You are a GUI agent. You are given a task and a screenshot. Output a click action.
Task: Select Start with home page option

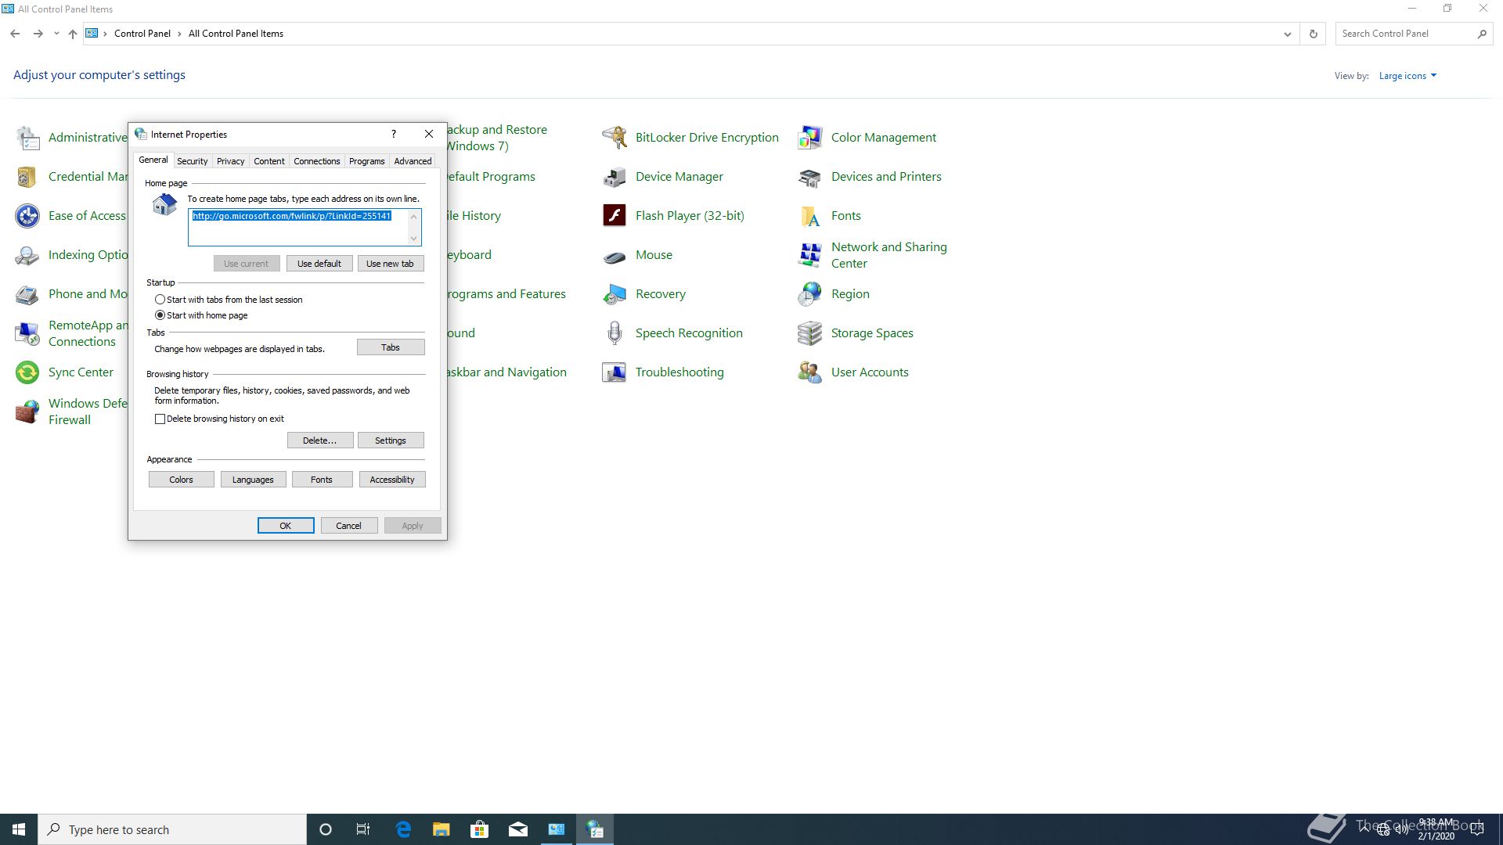click(x=160, y=315)
